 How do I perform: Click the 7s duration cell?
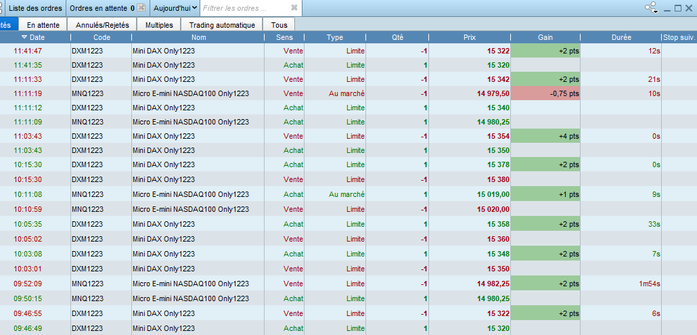click(x=656, y=254)
